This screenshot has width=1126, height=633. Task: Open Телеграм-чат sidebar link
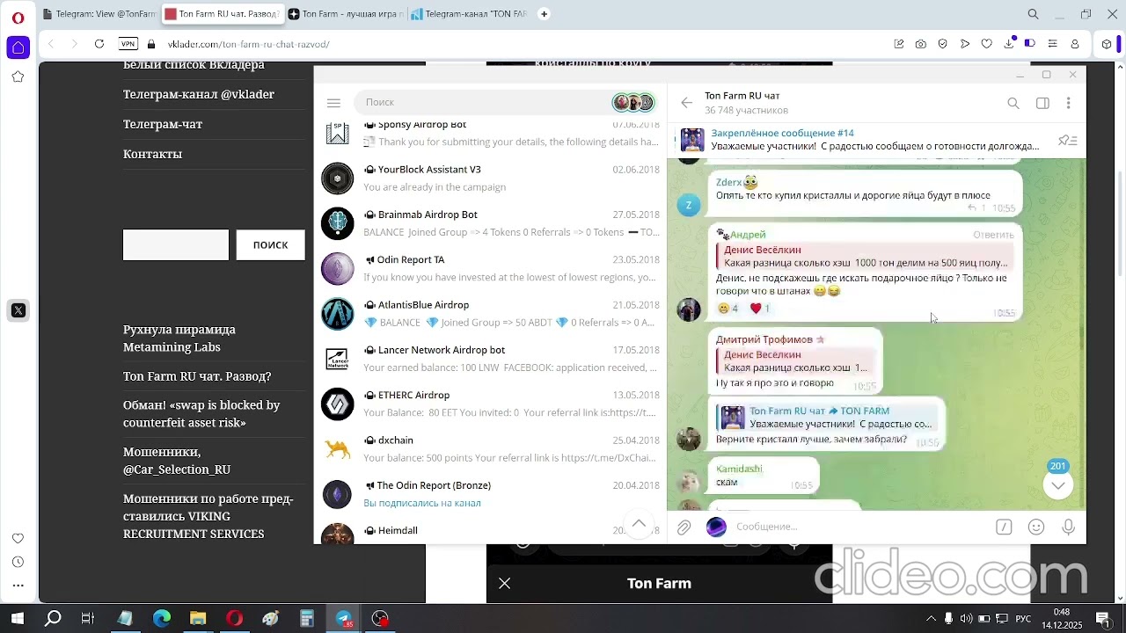coord(163,124)
